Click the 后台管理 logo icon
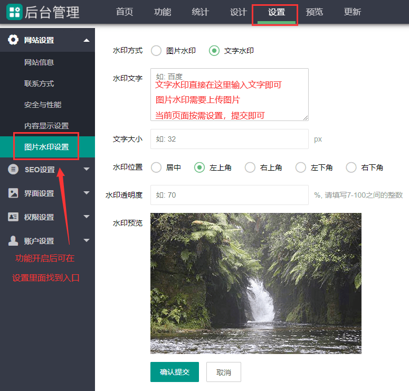Image resolution: width=409 pixels, height=391 pixels. click(x=14, y=12)
